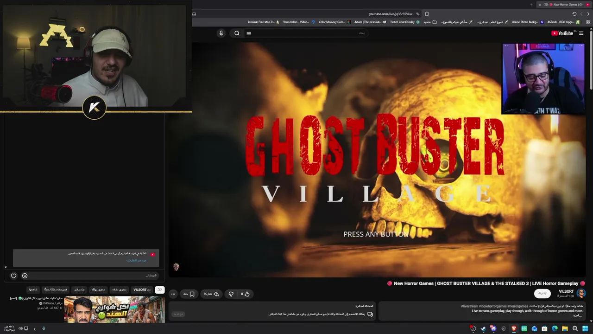Dislike the stream with thumbs down
This screenshot has height=334, width=593.
coord(231,294)
